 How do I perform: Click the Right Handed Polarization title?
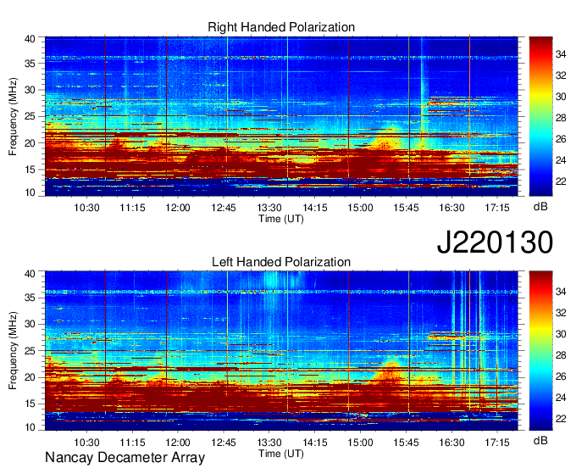tap(281, 27)
